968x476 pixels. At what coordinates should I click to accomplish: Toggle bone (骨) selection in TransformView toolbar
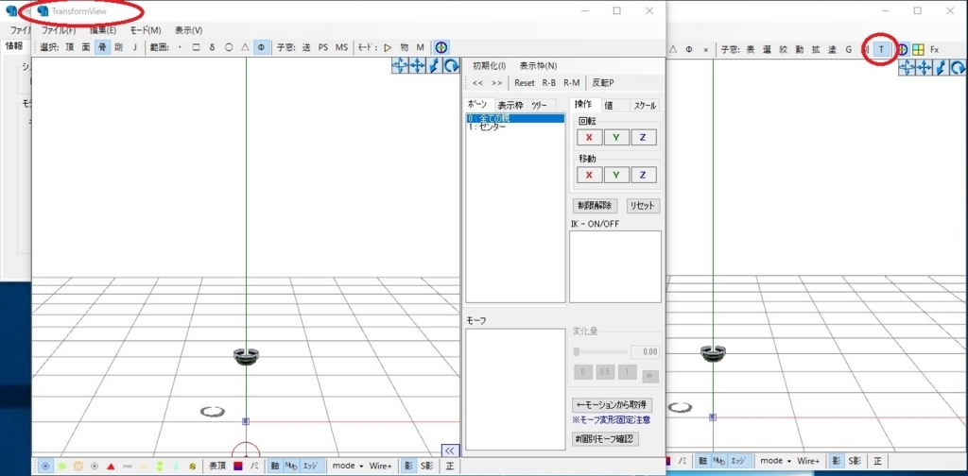(102, 47)
